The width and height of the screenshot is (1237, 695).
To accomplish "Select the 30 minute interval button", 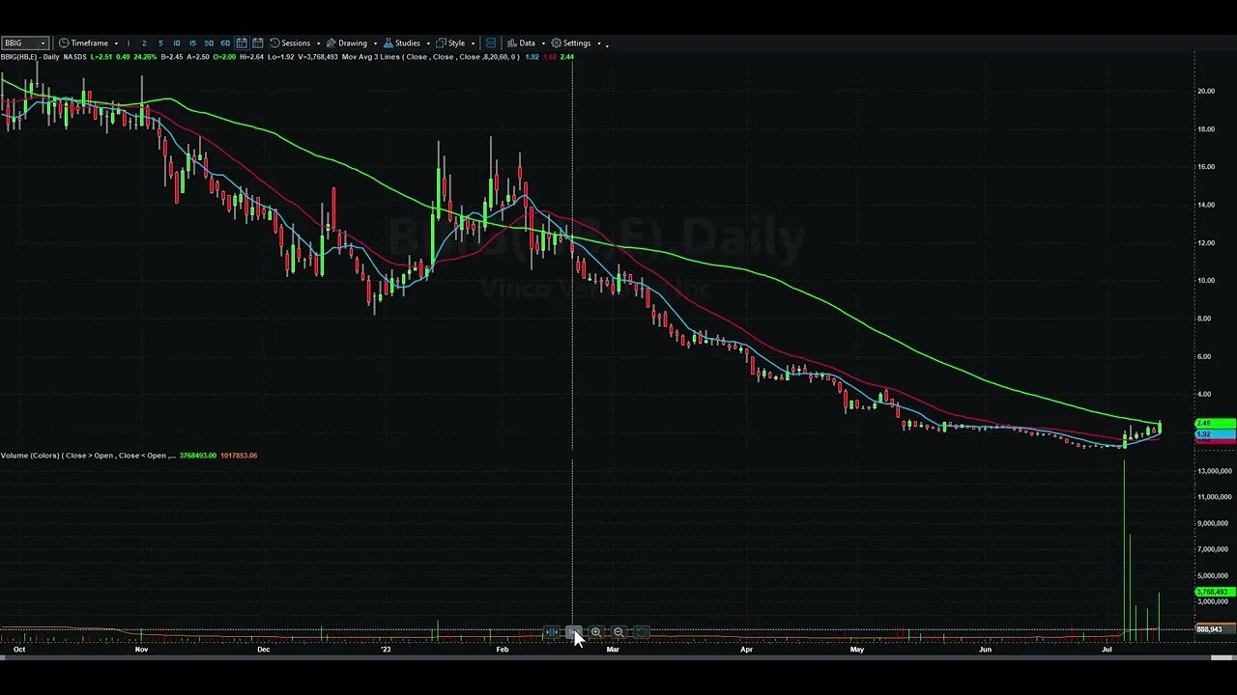I will click(209, 43).
